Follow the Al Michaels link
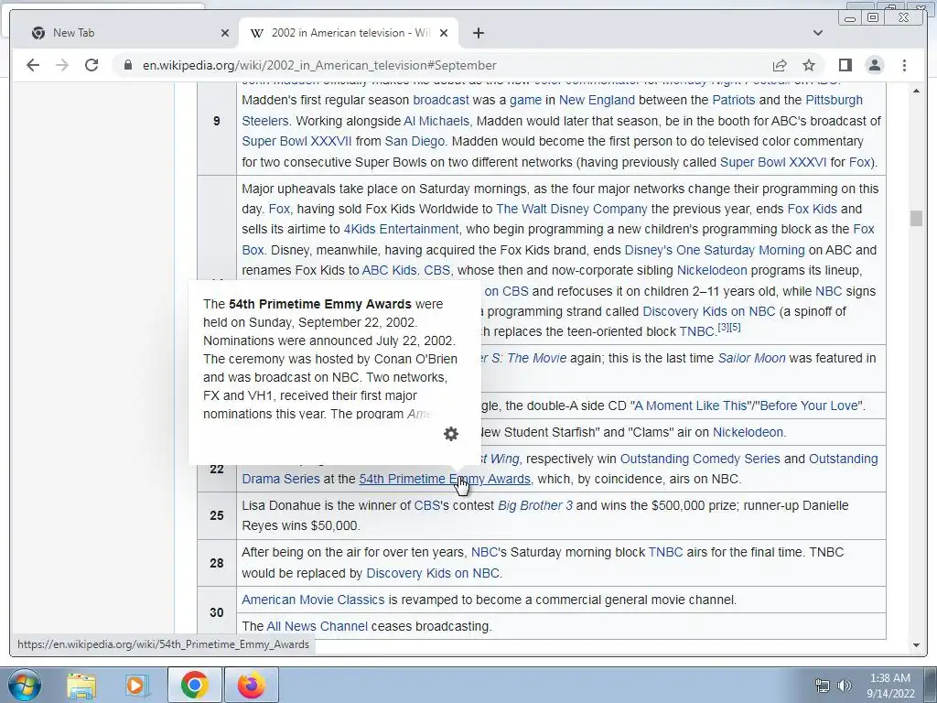Screen dimensions: 937x703 (437, 121)
